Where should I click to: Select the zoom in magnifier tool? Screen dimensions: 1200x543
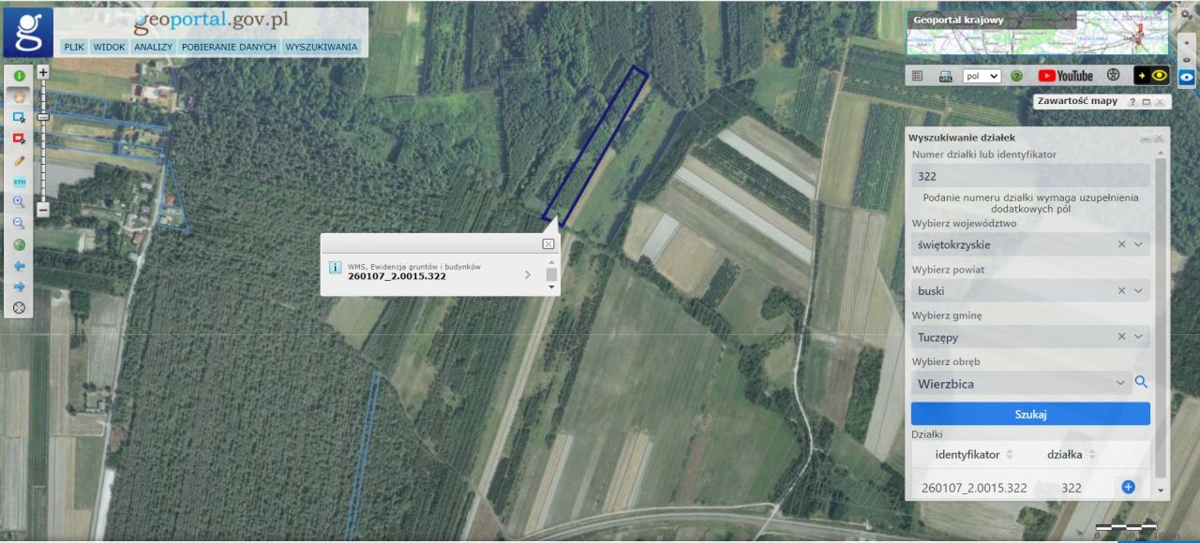19,202
